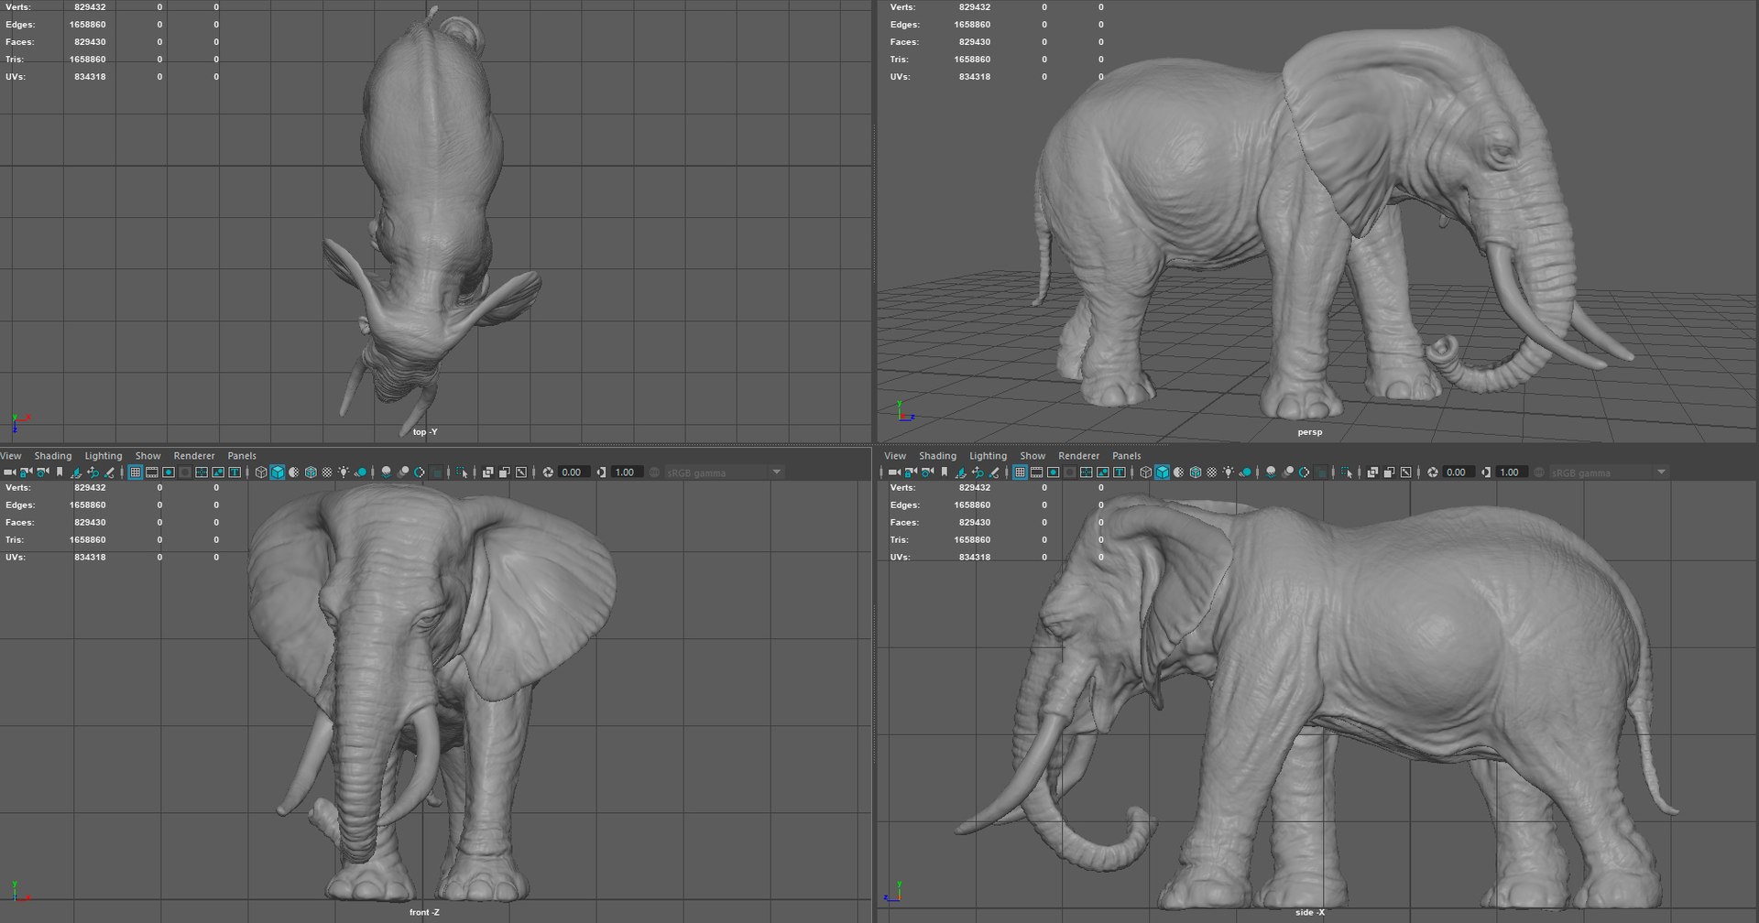The image size is (1759, 923).
Task: Open Renderer menu in side panel
Action: [1079, 455]
